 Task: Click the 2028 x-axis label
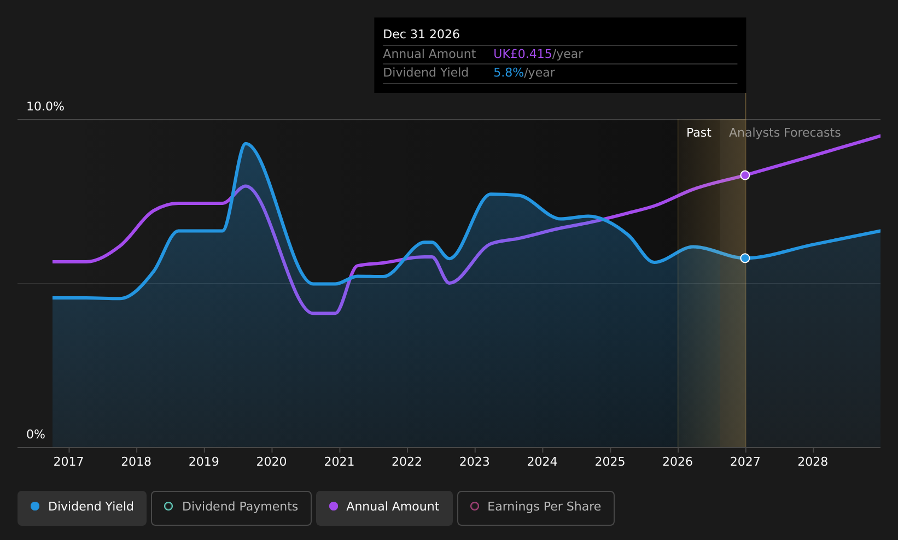pyautogui.click(x=813, y=462)
